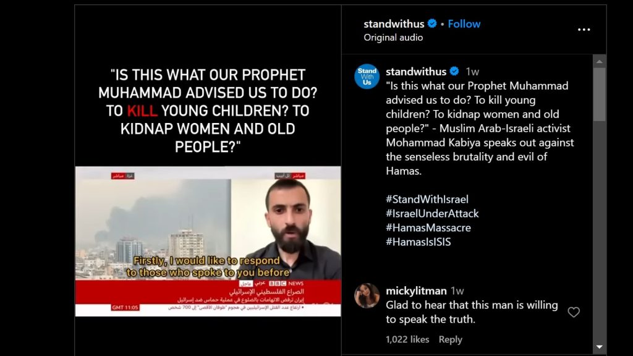Open the Original audio link

(x=393, y=38)
